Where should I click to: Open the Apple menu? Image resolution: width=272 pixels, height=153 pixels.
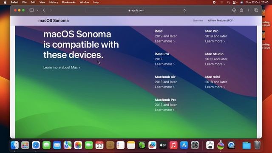[x=5, y=2]
